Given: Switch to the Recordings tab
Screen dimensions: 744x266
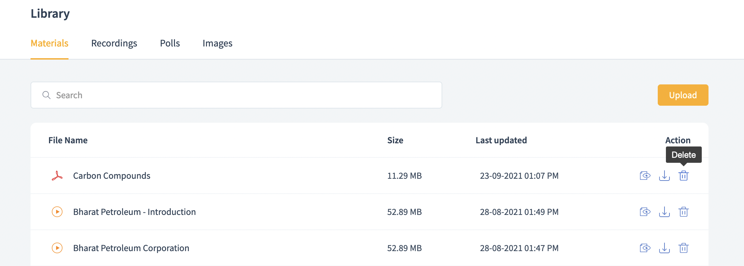Looking at the screenshot, I should pos(114,43).
